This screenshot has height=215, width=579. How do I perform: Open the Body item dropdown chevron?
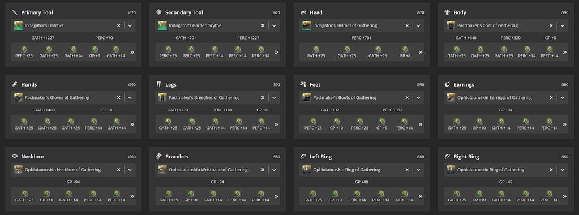563,25
